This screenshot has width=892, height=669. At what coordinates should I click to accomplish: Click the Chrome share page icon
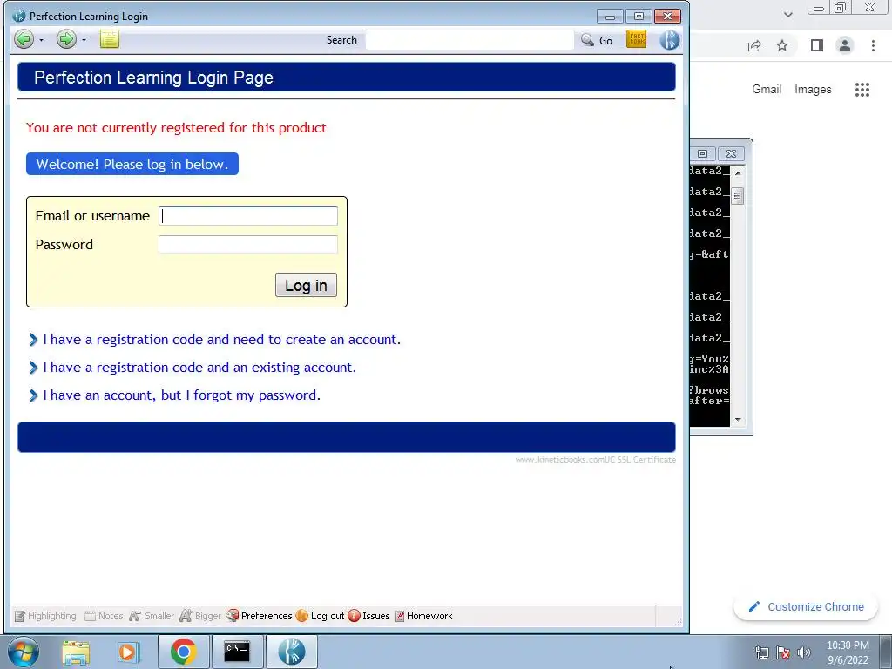pos(754,45)
